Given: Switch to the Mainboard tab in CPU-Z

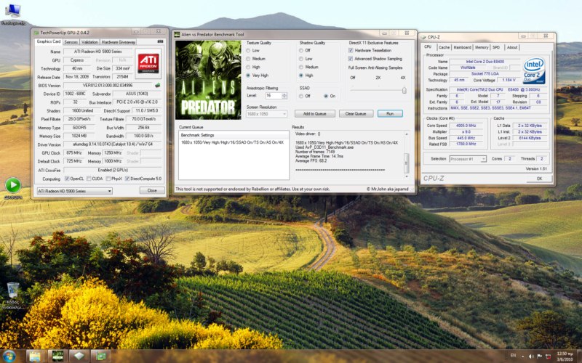Looking at the screenshot, I should point(462,47).
